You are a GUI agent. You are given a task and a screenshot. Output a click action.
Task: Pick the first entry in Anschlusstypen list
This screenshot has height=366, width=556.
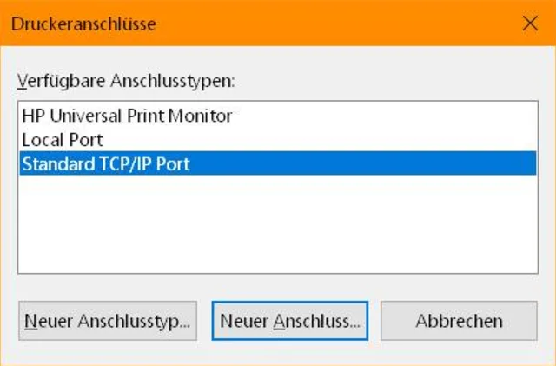tap(127, 115)
